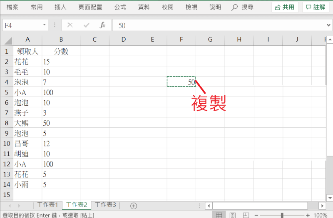Click the 註解 comments button
This screenshot has height=218, width=333.
pyautogui.click(x=316, y=7)
